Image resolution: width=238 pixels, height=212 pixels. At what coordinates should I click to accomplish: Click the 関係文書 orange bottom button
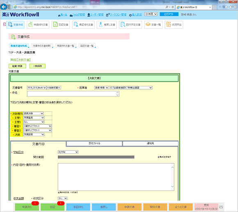point(155,207)
